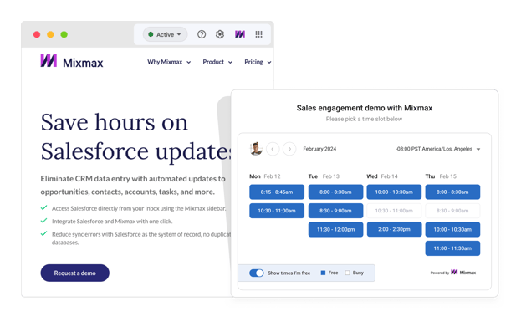Click the Powered by Mixmax logo

coord(453,273)
